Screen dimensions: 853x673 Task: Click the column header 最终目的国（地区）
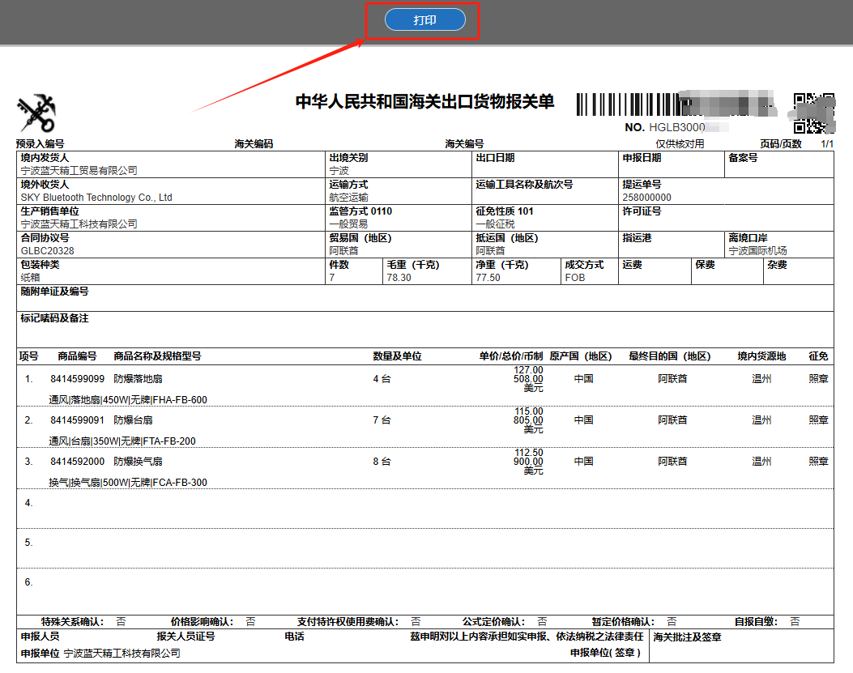click(670, 356)
